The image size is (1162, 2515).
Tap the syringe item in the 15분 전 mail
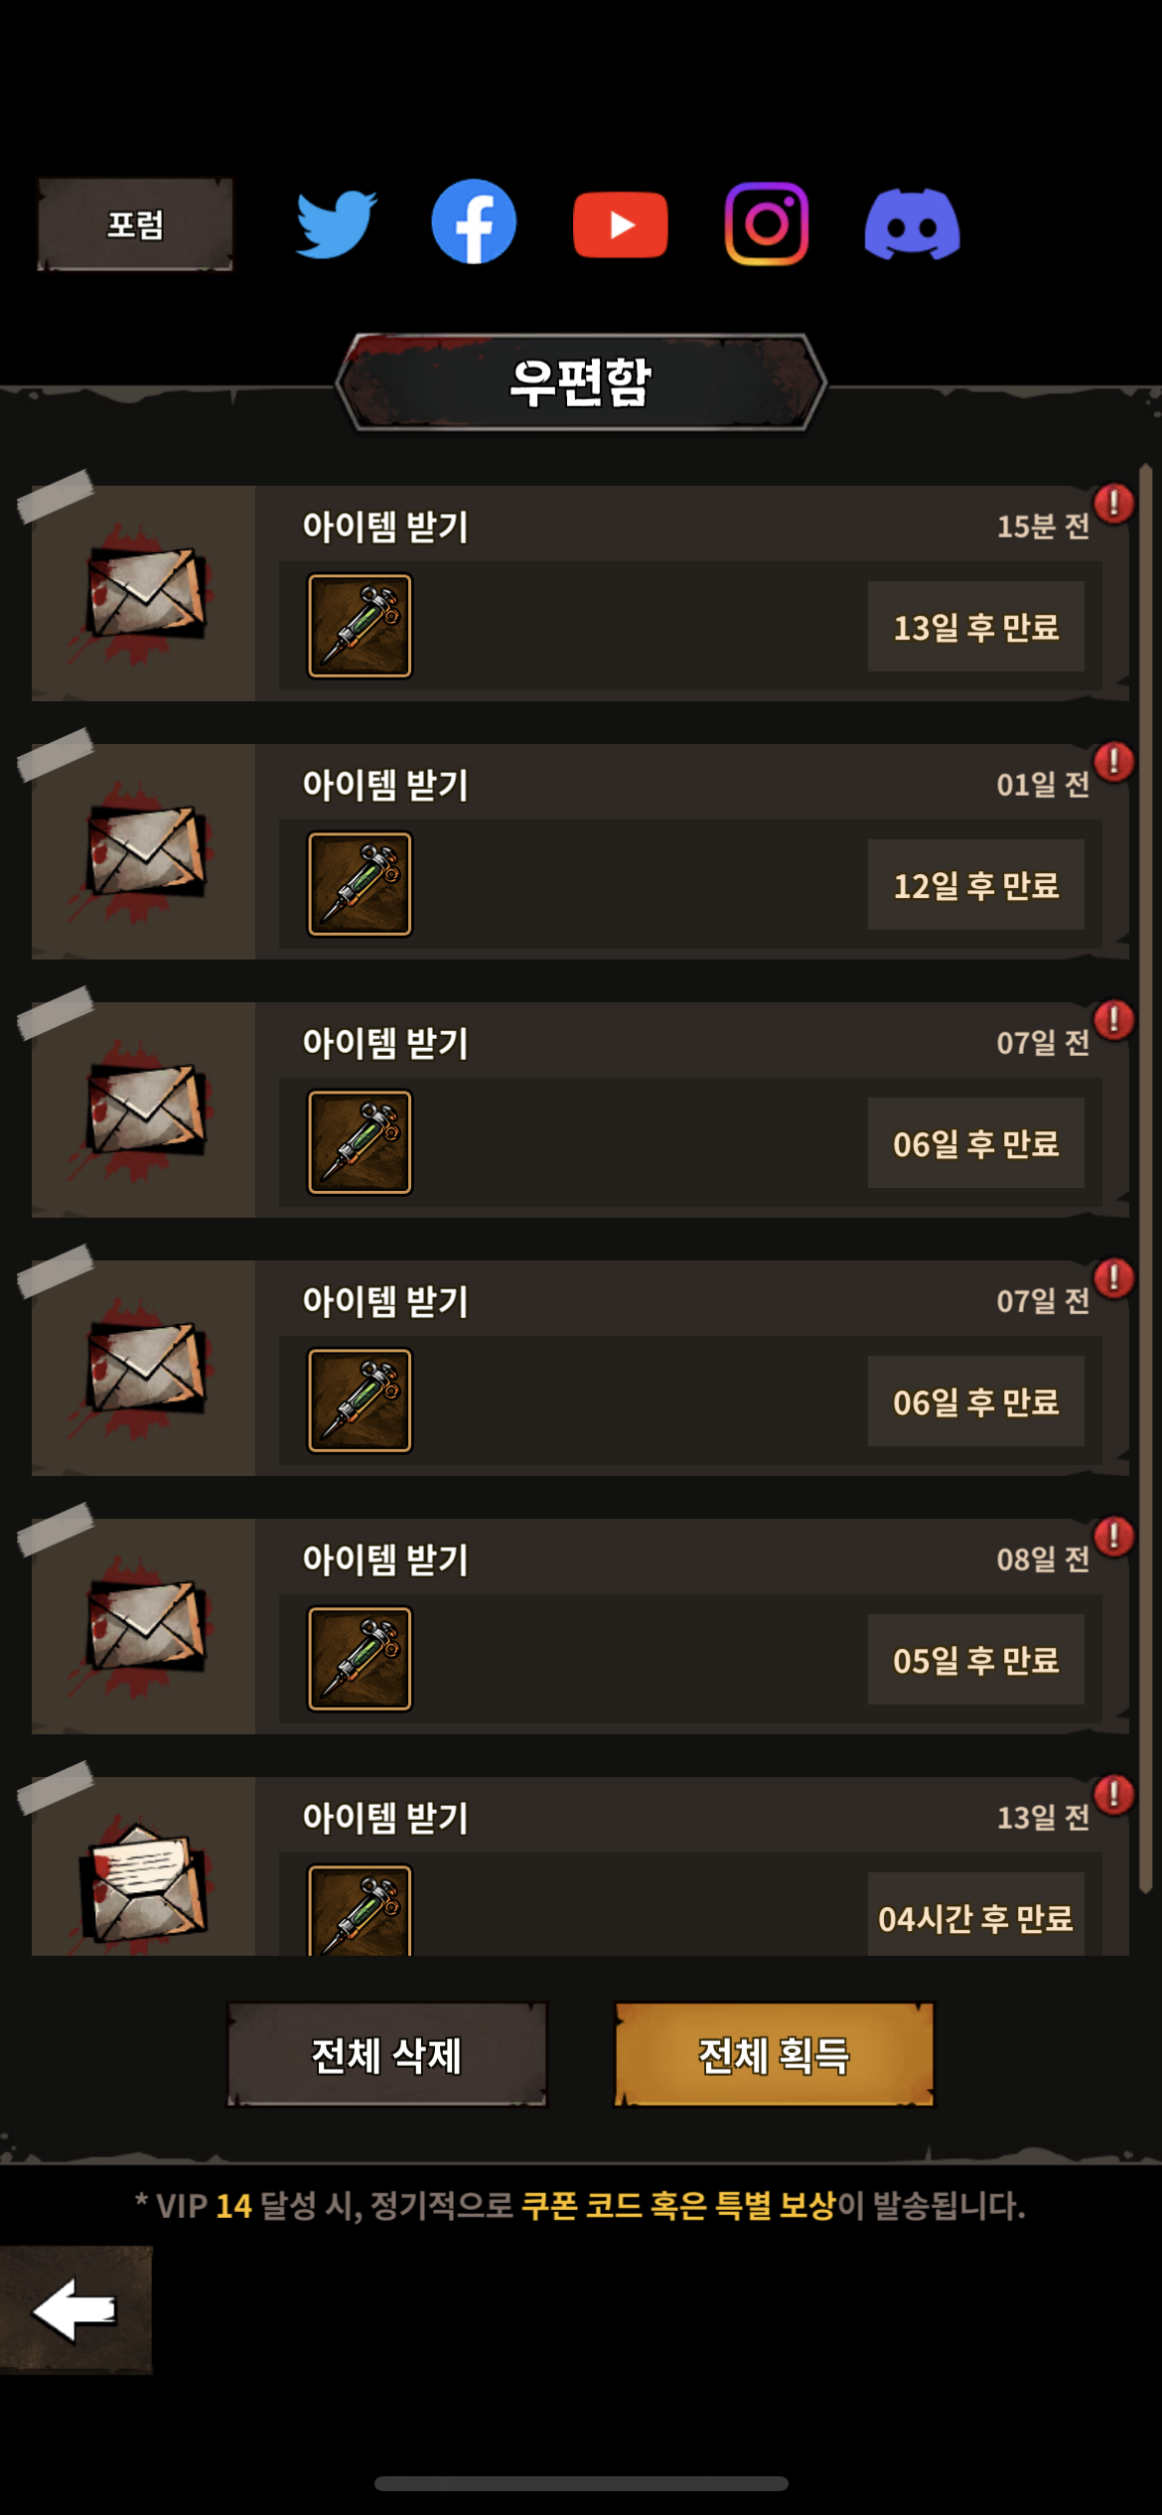pyautogui.click(x=360, y=626)
